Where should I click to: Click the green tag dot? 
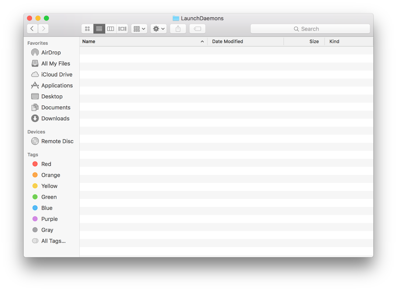[x=35, y=197]
